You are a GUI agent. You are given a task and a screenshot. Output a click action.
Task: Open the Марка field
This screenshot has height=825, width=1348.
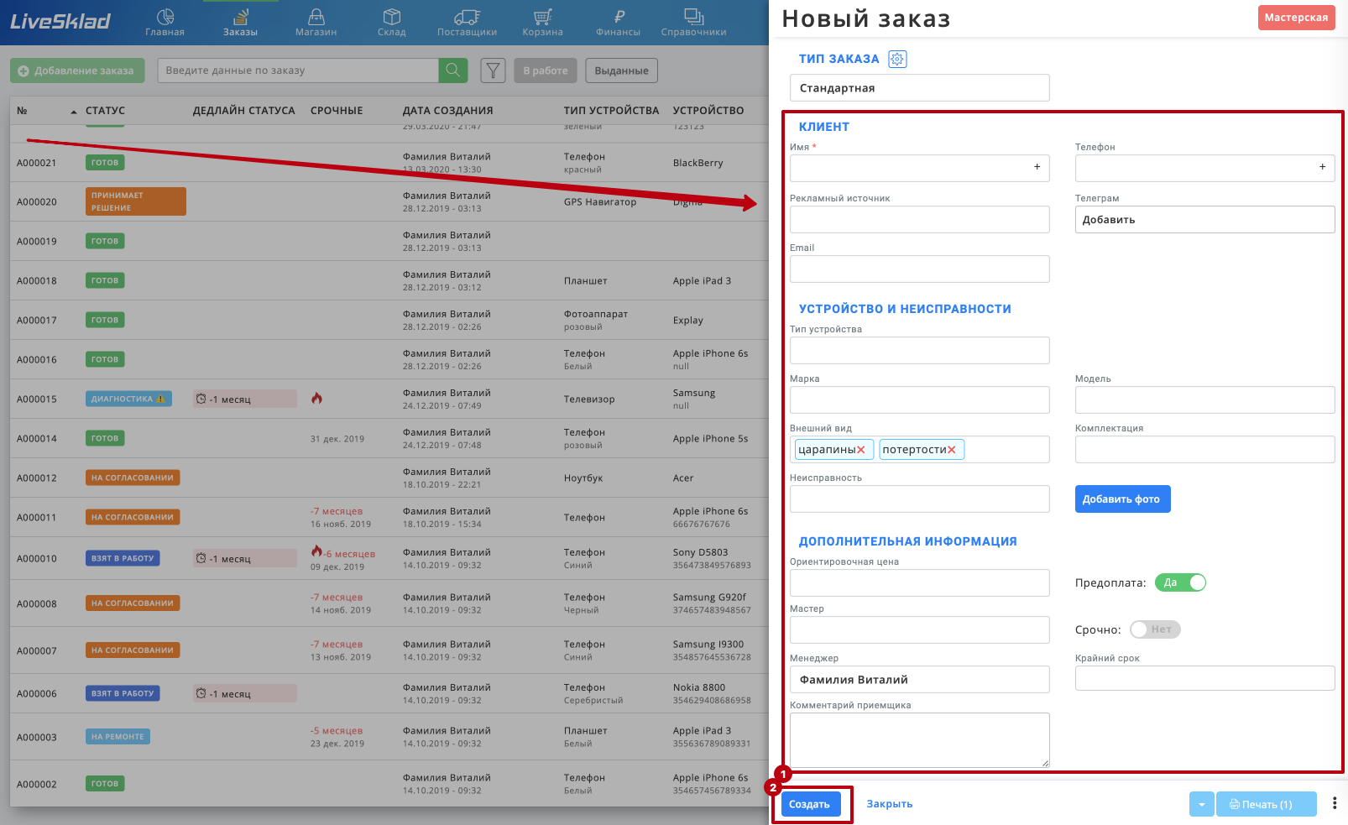click(x=919, y=400)
